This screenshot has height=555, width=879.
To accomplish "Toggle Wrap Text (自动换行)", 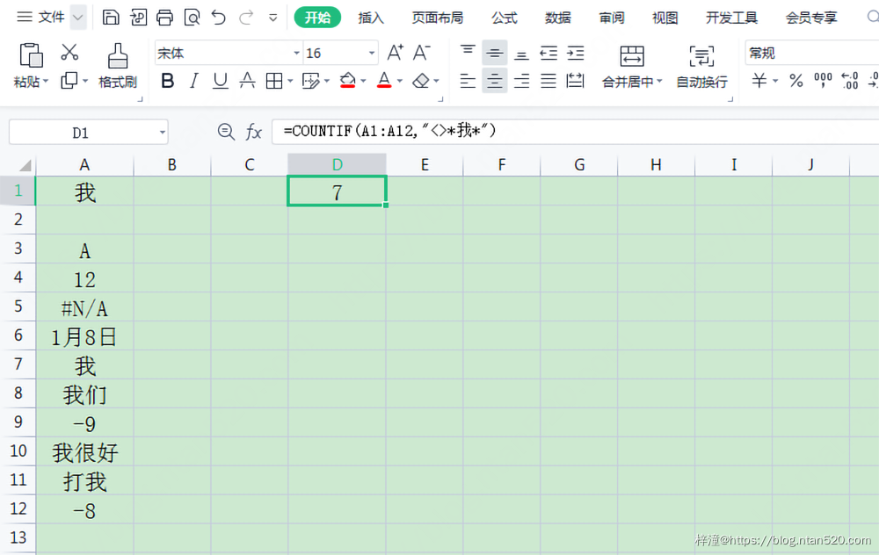I will [701, 68].
